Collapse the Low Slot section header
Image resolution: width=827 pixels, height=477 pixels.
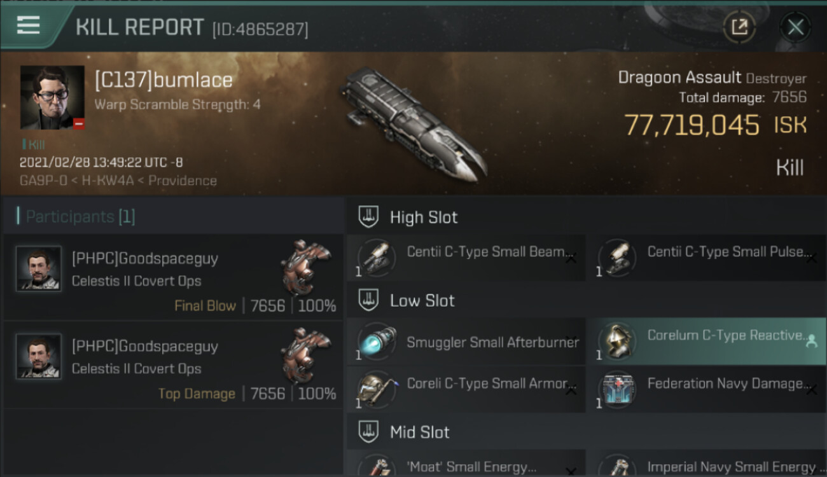tap(422, 301)
